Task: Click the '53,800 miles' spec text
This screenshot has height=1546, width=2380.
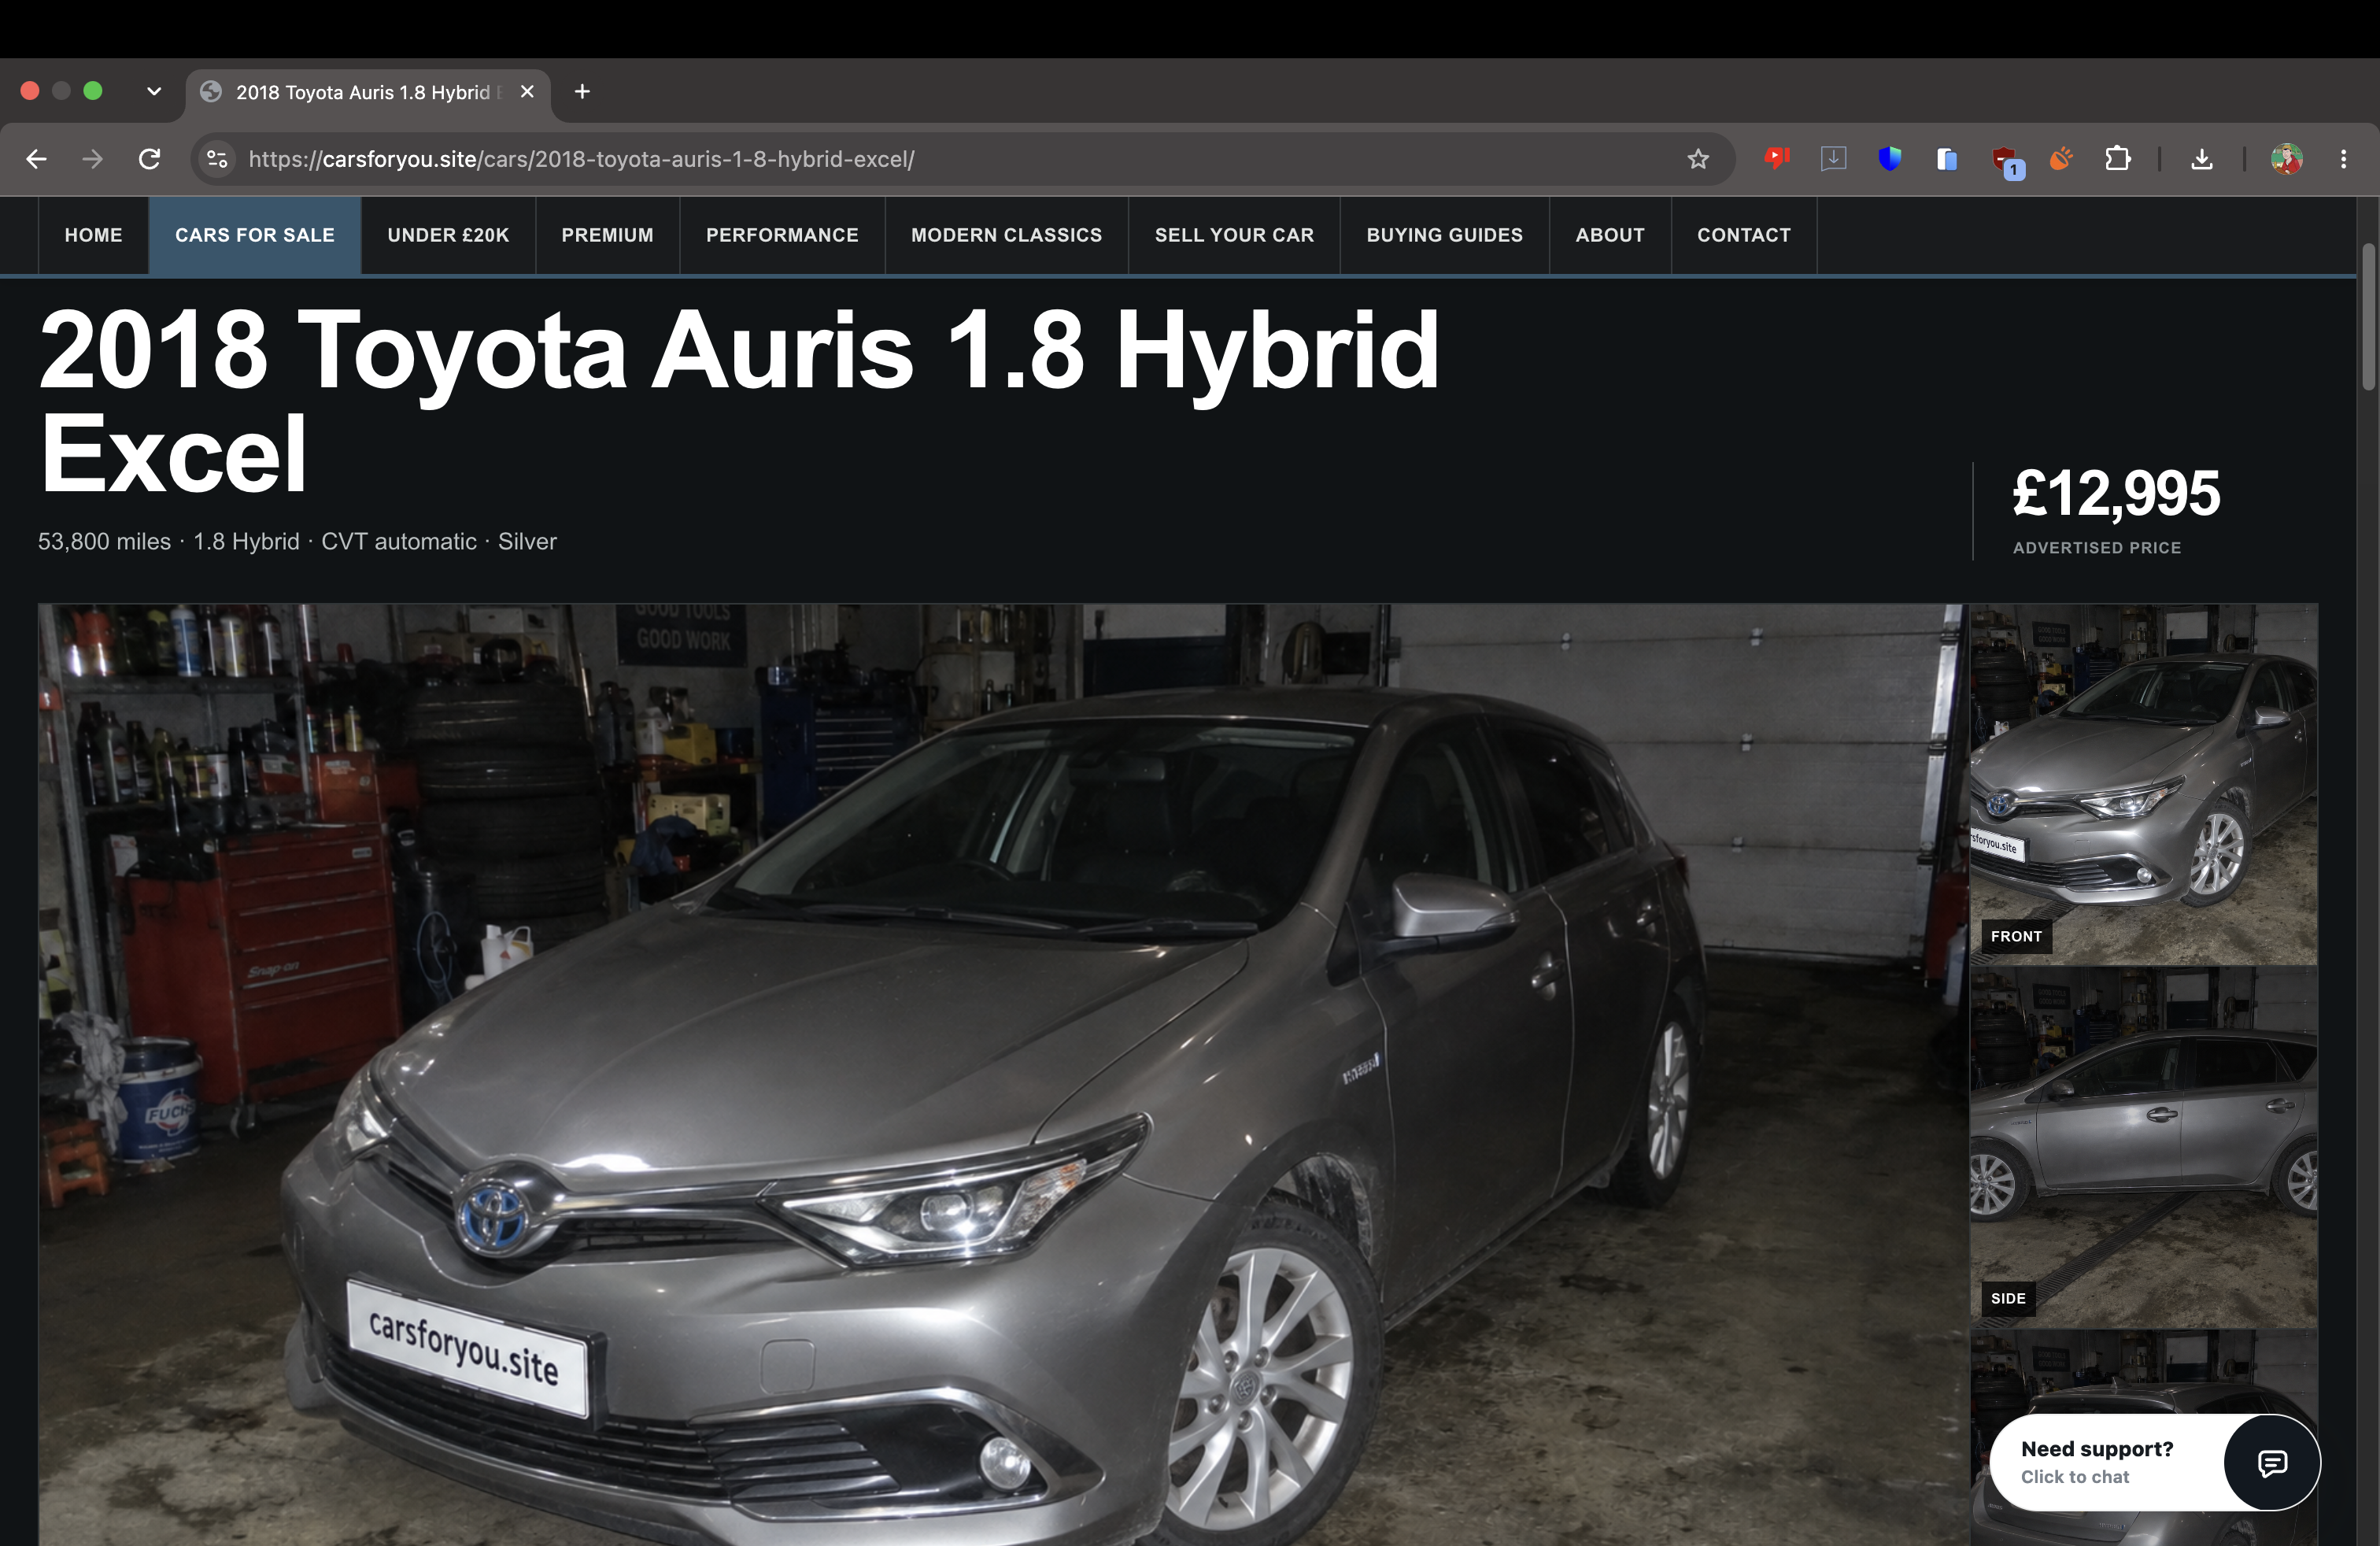Action: (104, 541)
